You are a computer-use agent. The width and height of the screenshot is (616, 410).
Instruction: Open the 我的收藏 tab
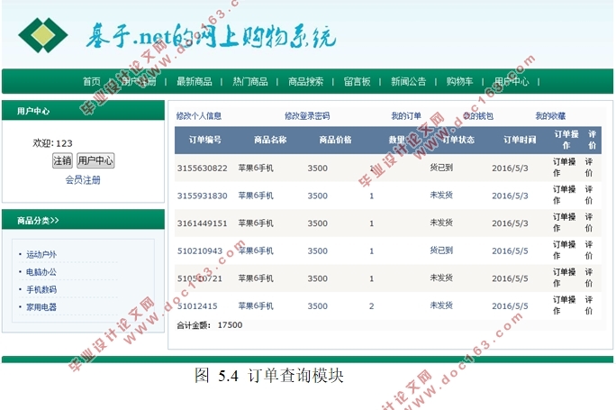tap(550, 116)
